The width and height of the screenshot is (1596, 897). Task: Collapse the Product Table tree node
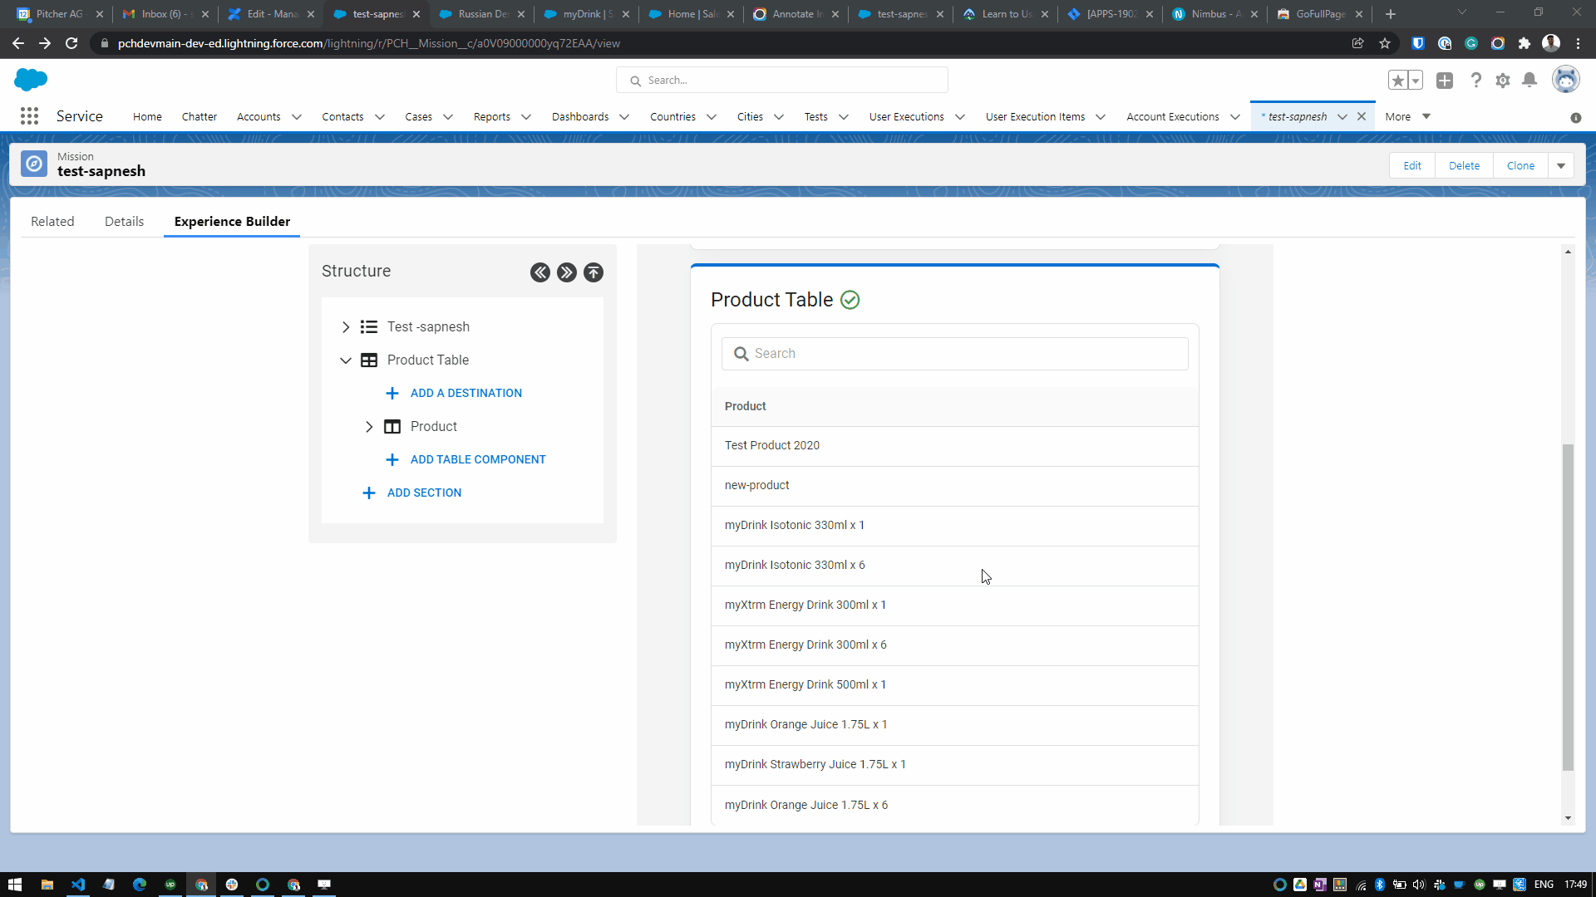tap(346, 360)
